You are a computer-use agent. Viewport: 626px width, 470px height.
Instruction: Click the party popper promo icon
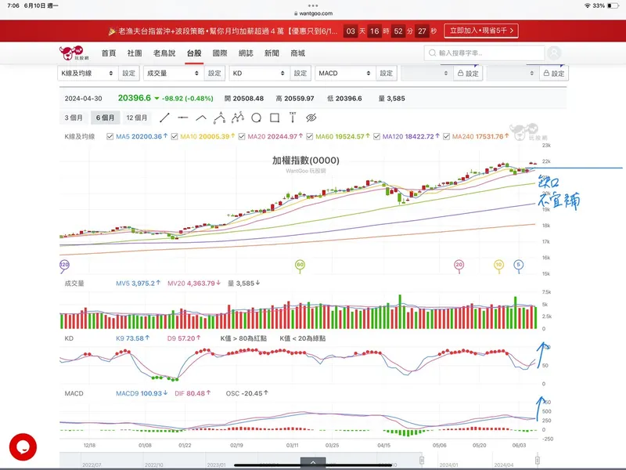pyautogui.click(x=112, y=31)
